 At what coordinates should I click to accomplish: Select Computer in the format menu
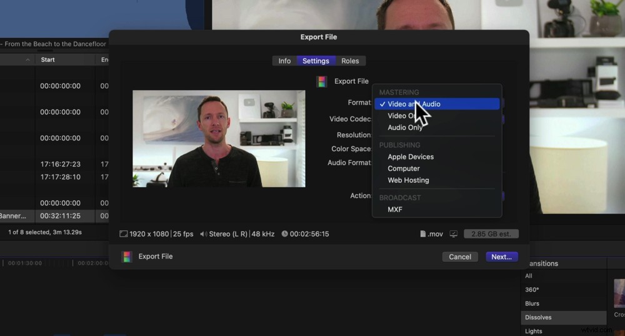[x=437, y=168]
